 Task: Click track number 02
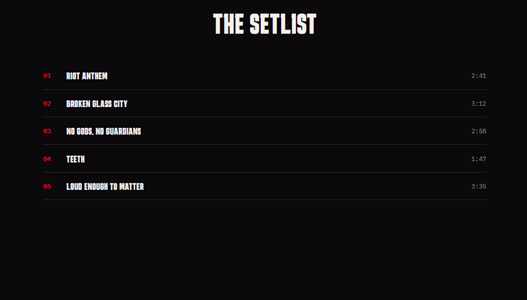tap(47, 104)
